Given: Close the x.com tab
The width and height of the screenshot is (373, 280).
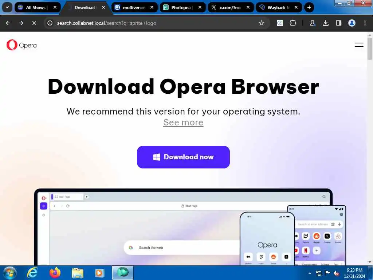Looking at the screenshot, I should tap(248, 7).
